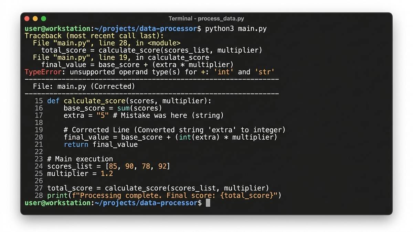Screen dimensions: 413x232
Task: Click the print statement on line 28
Action: pyautogui.click(x=164, y=195)
